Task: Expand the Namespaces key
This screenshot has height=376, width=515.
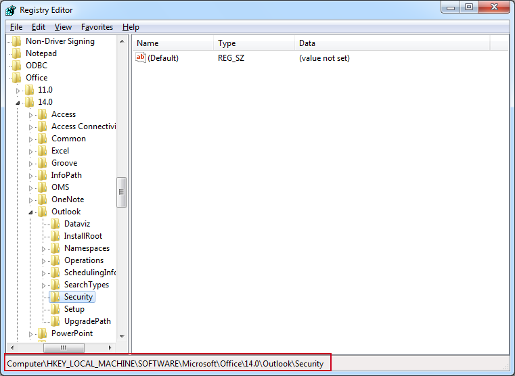Action: (x=44, y=249)
